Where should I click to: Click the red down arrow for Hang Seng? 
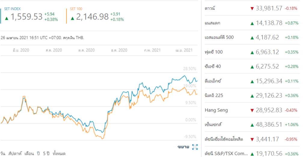click(252, 110)
